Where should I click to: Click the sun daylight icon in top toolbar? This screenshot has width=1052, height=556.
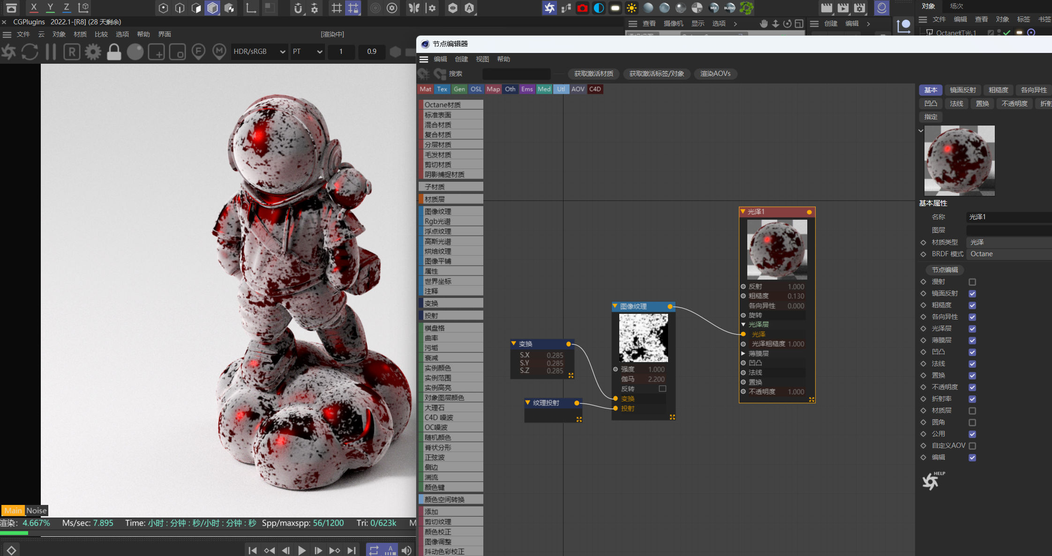631,7
